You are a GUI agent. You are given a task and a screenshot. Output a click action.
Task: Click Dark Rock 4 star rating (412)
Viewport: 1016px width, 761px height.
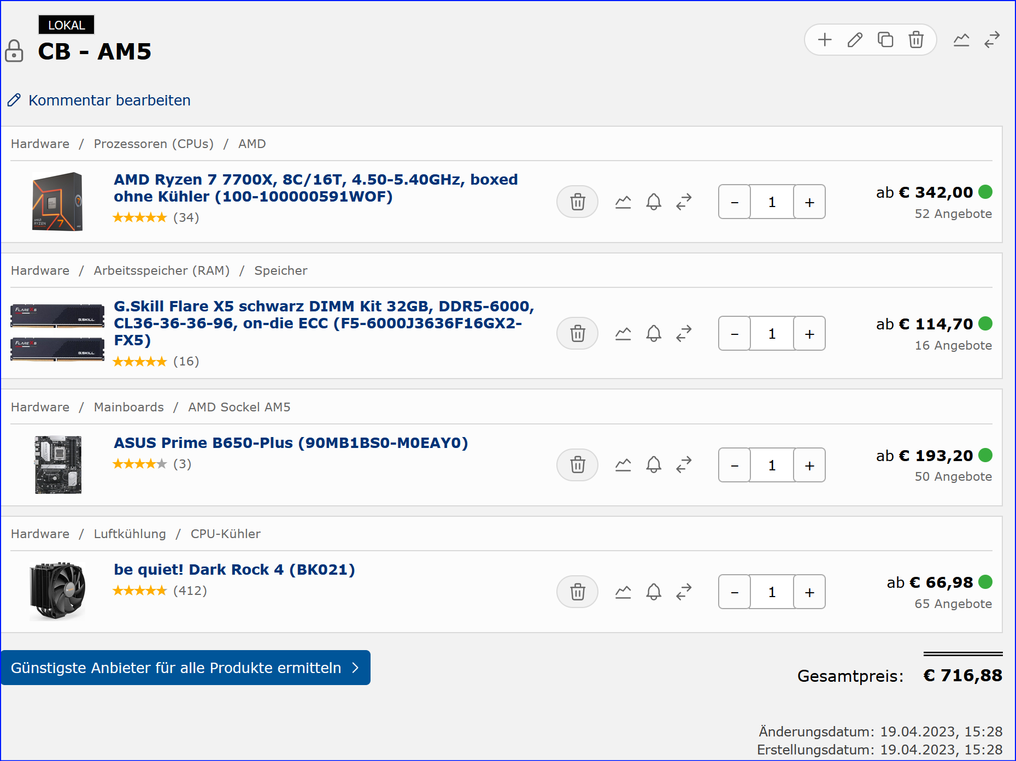(x=160, y=591)
